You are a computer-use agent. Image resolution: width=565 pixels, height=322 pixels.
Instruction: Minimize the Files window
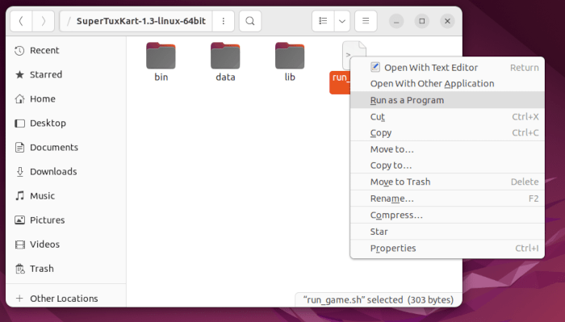tap(396, 21)
